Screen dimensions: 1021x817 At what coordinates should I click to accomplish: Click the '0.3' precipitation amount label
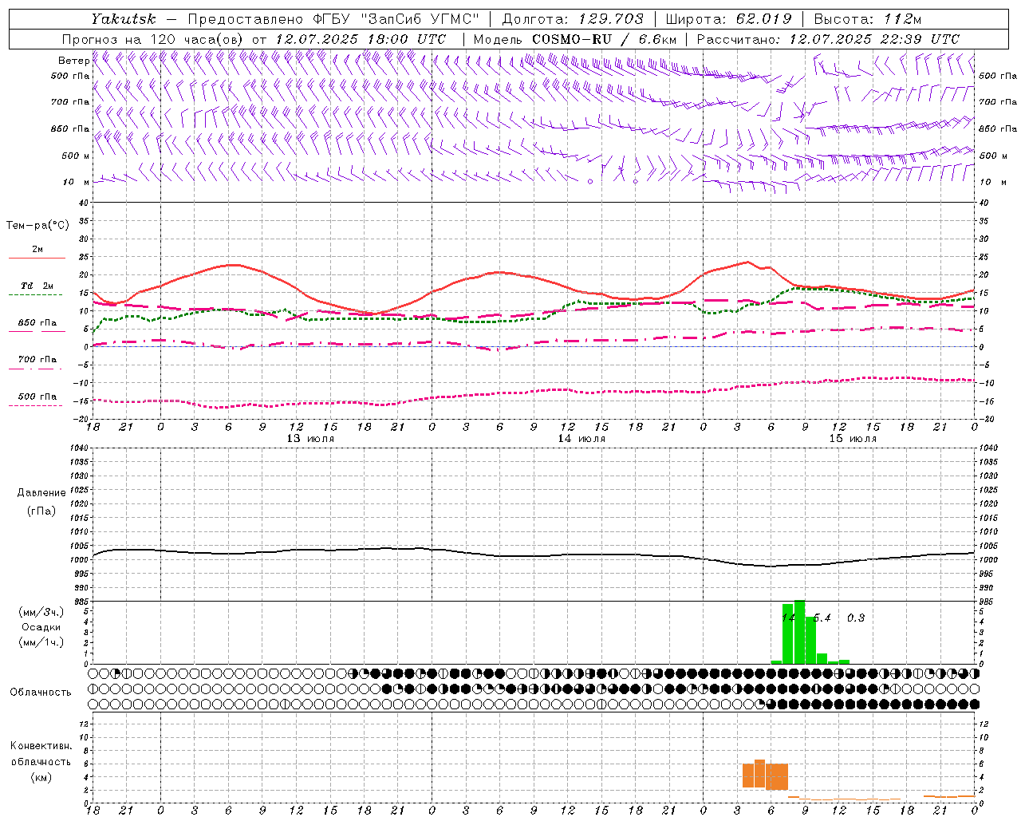coord(856,618)
